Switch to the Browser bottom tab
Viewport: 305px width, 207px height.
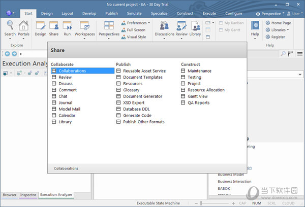tap(10, 195)
